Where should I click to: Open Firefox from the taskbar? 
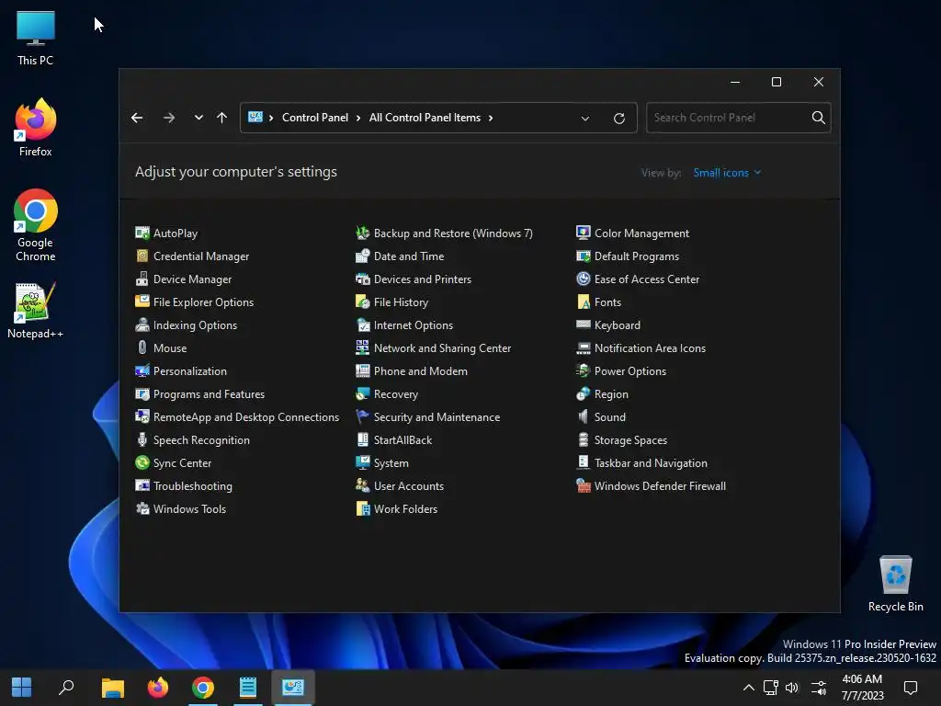coord(158,688)
